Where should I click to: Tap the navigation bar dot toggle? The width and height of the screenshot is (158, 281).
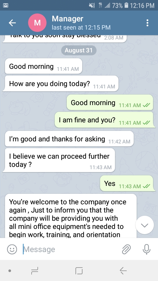point(10,270)
